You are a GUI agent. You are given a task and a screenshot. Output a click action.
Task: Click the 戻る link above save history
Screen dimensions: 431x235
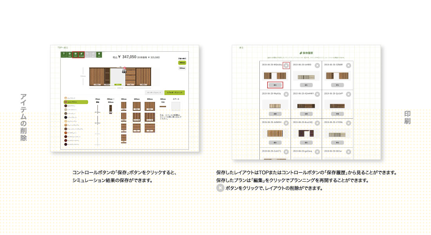click(241, 47)
